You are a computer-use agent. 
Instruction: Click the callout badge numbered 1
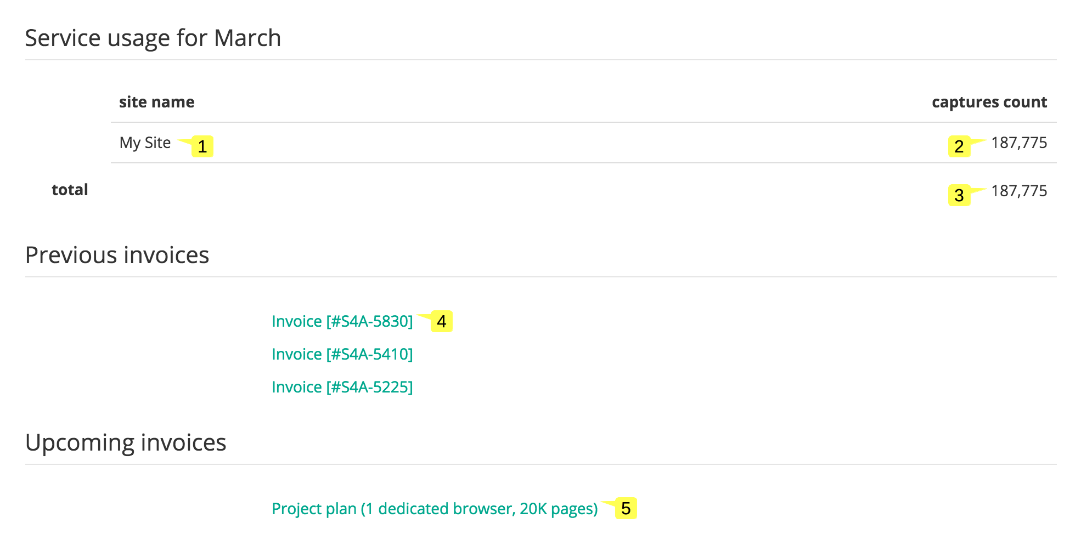pyautogui.click(x=202, y=146)
